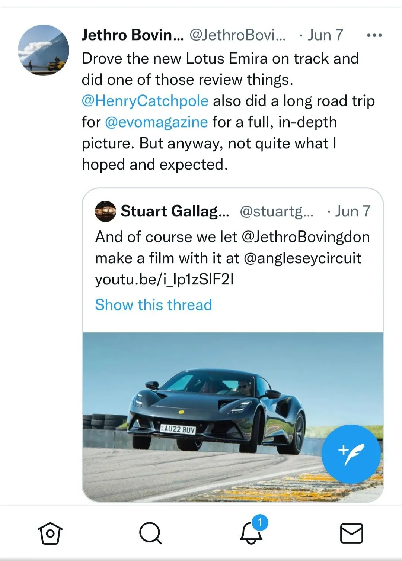
Task: Tap Stuart Gallagher's small avatar
Action: [x=105, y=212]
